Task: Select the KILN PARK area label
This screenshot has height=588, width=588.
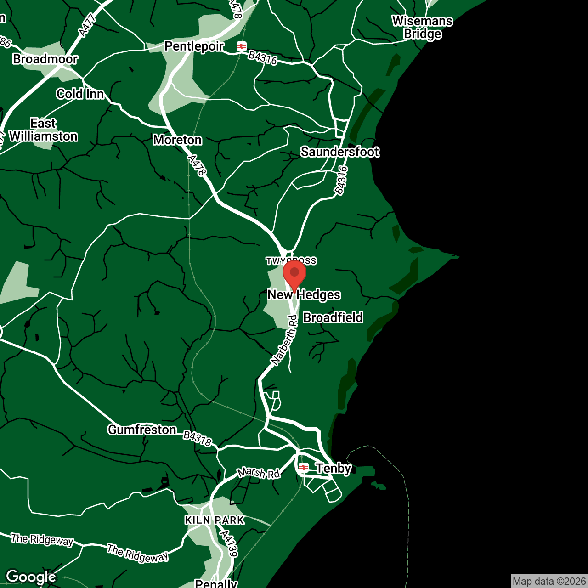Action: [x=215, y=520]
